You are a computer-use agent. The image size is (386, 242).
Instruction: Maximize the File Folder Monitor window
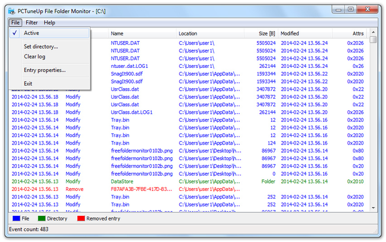click(351, 10)
